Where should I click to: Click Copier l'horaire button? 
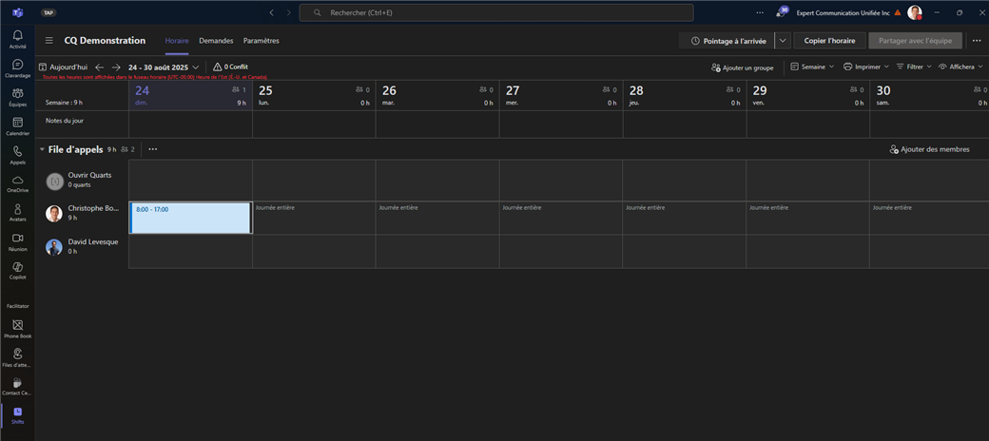tap(829, 40)
